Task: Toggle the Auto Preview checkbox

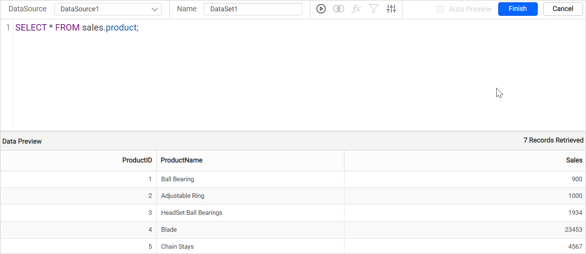Action: 440,9
